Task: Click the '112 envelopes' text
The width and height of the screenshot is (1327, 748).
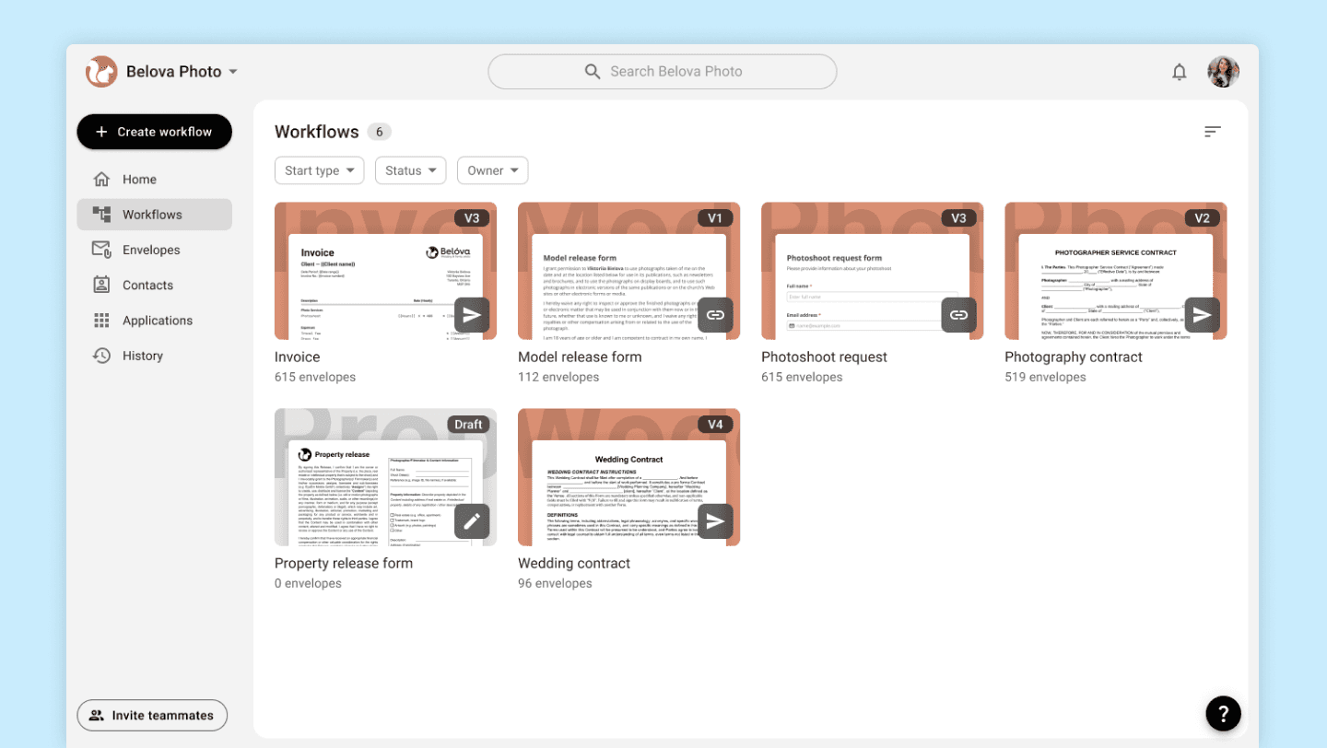Action: coord(558,378)
